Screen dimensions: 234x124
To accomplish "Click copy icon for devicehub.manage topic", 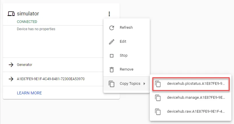I will coord(158,98).
